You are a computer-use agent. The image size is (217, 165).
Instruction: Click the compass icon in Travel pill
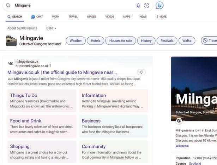pyautogui.click(x=205, y=40)
